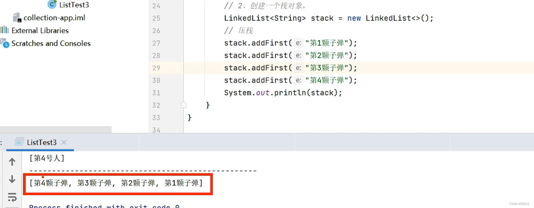
Task: Click the addFirst method name on line 30
Action: [x=270, y=80]
